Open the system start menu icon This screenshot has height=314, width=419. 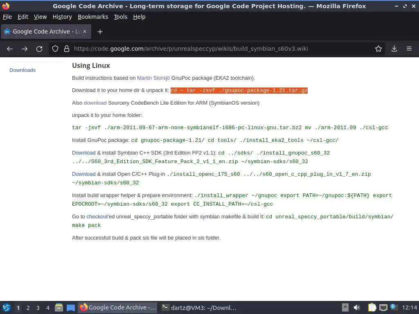pos(7,307)
